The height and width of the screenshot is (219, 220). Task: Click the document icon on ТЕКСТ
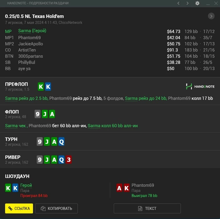pos(140,209)
